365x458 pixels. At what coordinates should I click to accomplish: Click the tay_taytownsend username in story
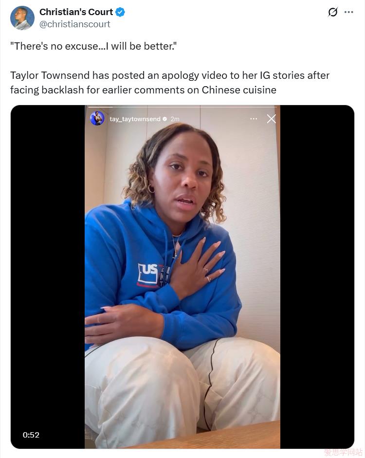135,119
